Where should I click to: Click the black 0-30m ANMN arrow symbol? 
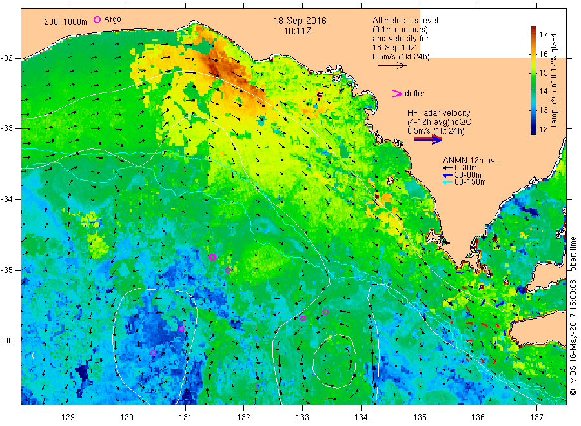tap(447, 168)
